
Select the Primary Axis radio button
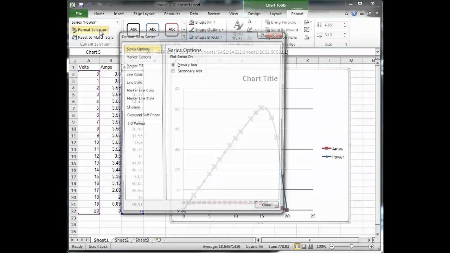pyautogui.click(x=173, y=65)
